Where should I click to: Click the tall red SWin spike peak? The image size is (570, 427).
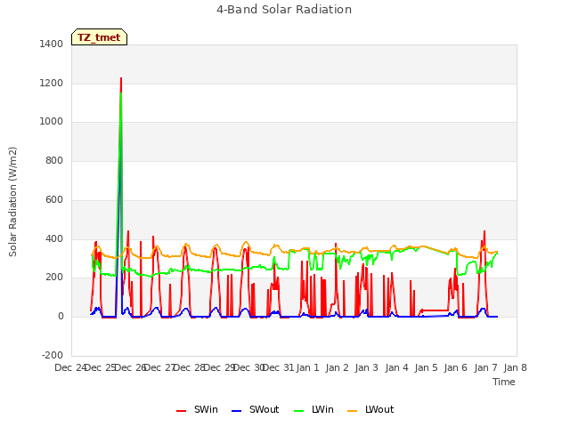(x=121, y=78)
